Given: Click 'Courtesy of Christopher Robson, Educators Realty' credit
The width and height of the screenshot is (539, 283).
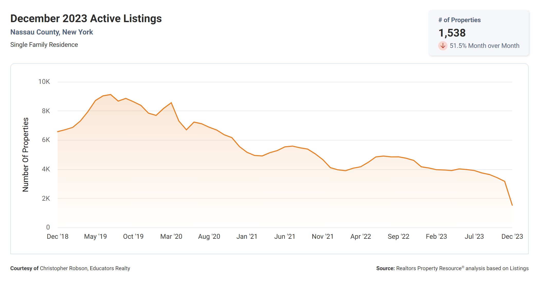Looking at the screenshot, I should click(70, 268).
